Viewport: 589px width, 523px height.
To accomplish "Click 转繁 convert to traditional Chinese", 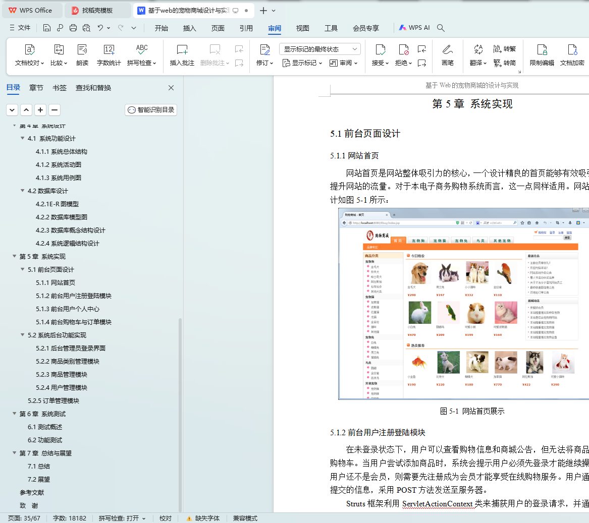I will tap(505, 49).
